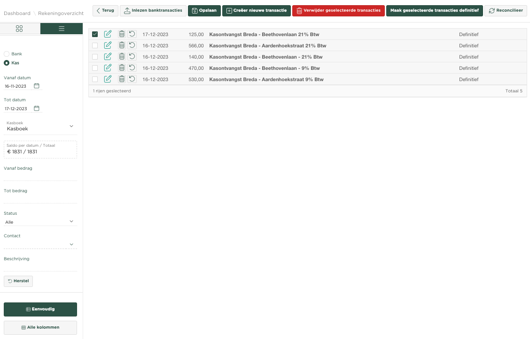Expand the Kasboek dropdown
530x339 pixels.
[71, 126]
